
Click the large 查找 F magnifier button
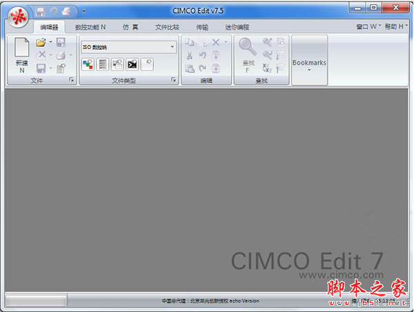point(248,55)
